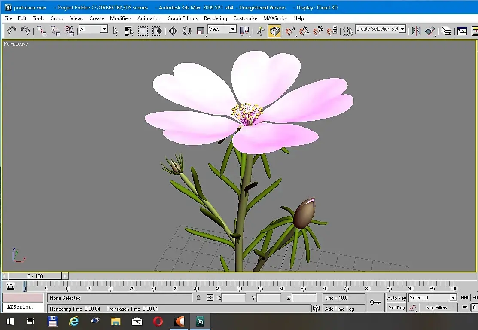
Task: Click the Key Filters button
Action: (438, 308)
